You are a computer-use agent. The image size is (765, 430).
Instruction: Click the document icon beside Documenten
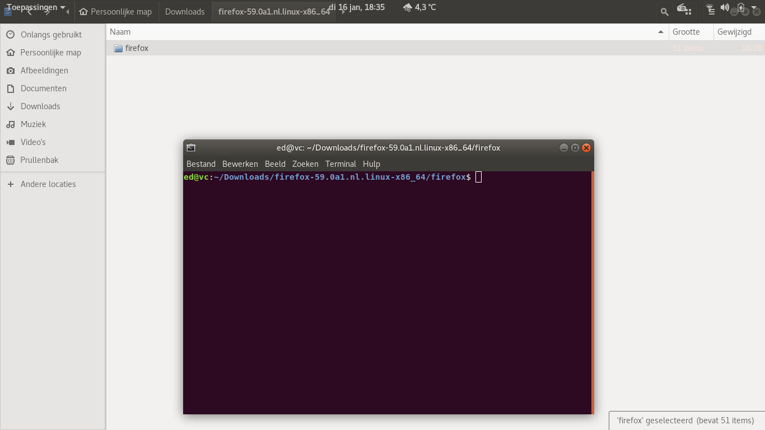10,88
